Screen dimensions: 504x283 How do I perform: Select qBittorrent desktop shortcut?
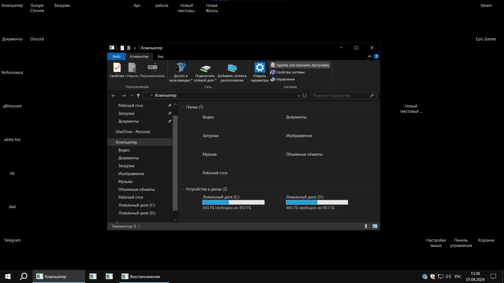[12, 106]
